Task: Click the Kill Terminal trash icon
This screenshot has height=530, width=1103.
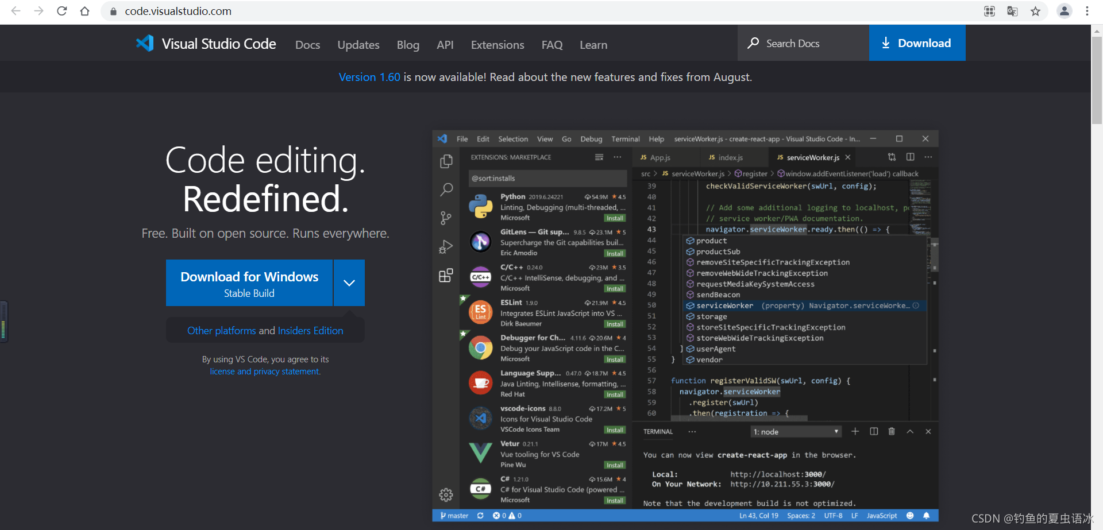Action: point(892,431)
